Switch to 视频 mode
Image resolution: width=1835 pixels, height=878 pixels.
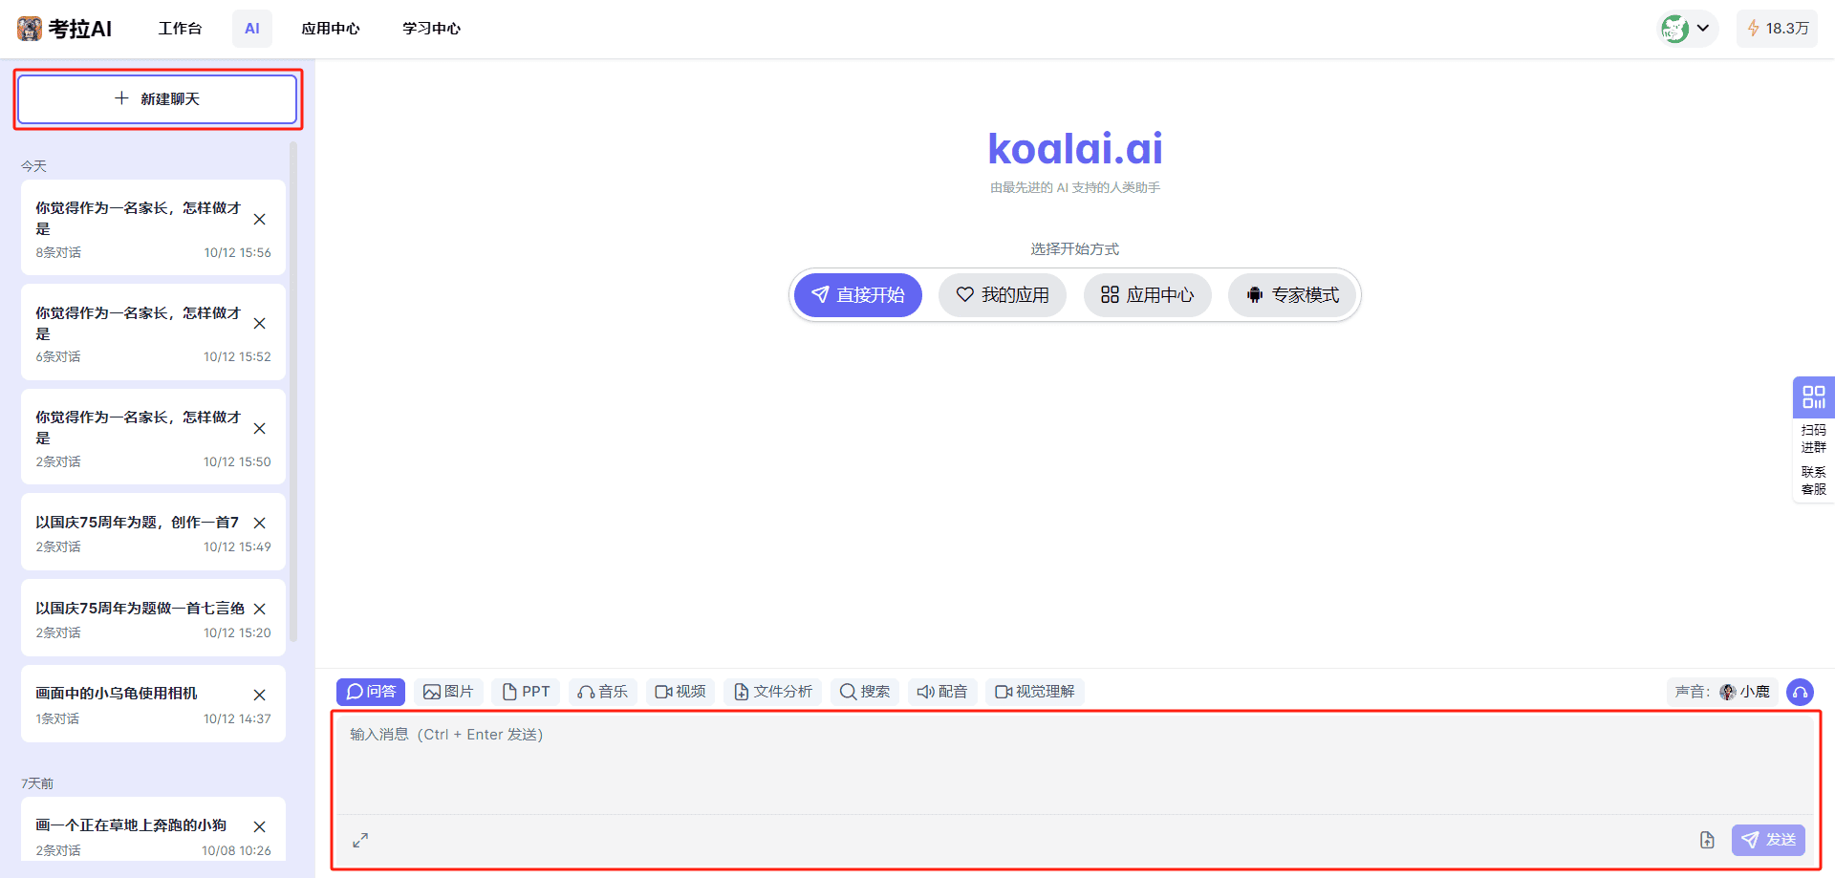680,692
